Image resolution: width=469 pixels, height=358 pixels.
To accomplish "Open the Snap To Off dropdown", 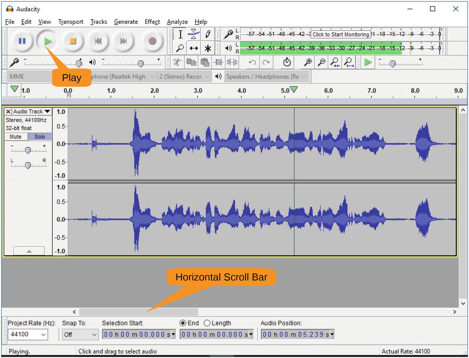I will click(x=80, y=335).
